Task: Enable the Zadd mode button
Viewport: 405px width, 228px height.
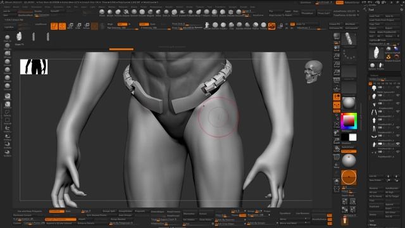Action: pyautogui.click(x=144, y=24)
